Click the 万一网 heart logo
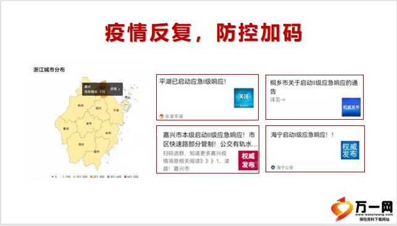Screen dimensions: 397x226 tap(341, 209)
